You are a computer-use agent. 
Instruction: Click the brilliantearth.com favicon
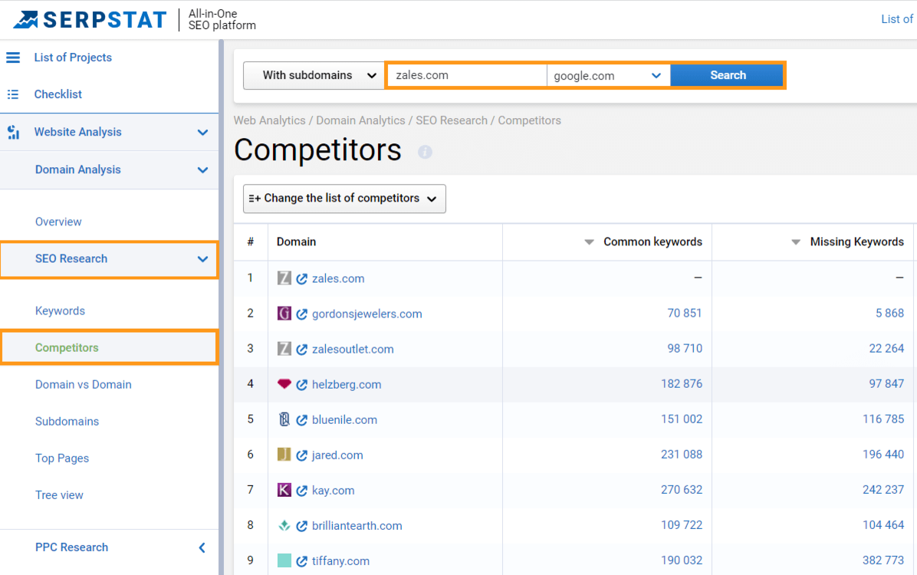point(284,525)
